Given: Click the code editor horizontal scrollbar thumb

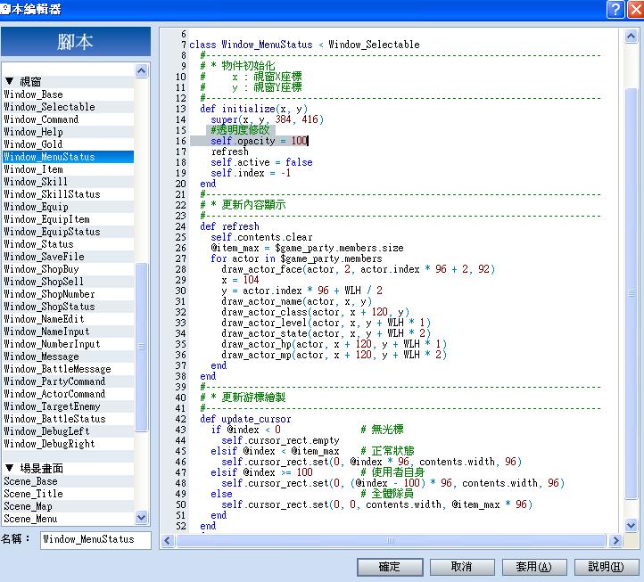Looking at the screenshot, I should click(x=391, y=540).
